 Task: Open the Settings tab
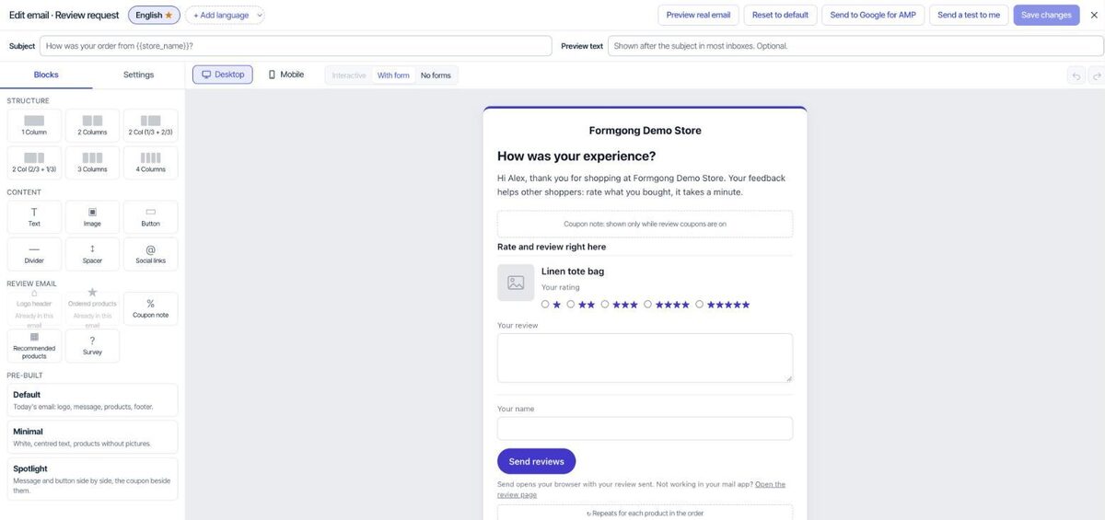click(x=138, y=75)
